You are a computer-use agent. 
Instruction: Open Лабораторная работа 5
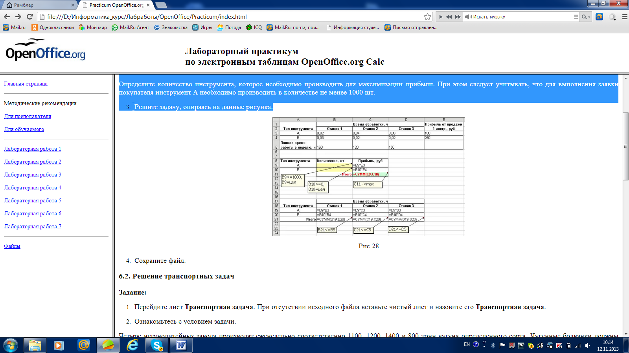coord(33,200)
